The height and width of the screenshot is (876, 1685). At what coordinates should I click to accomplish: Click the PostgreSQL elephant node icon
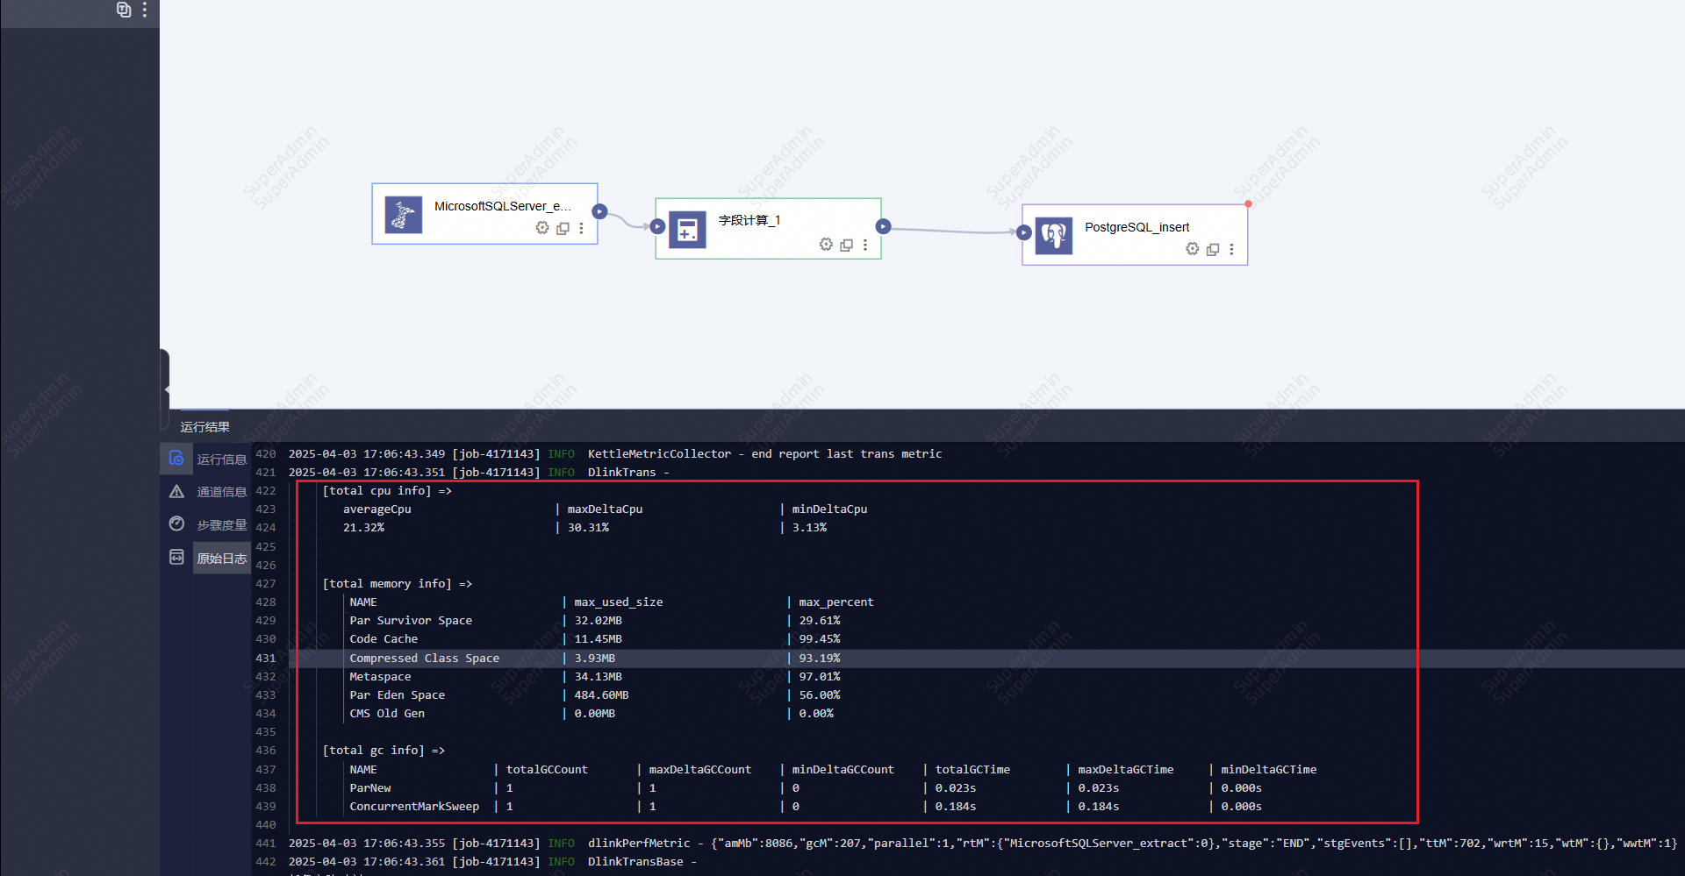pos(1054,236)
